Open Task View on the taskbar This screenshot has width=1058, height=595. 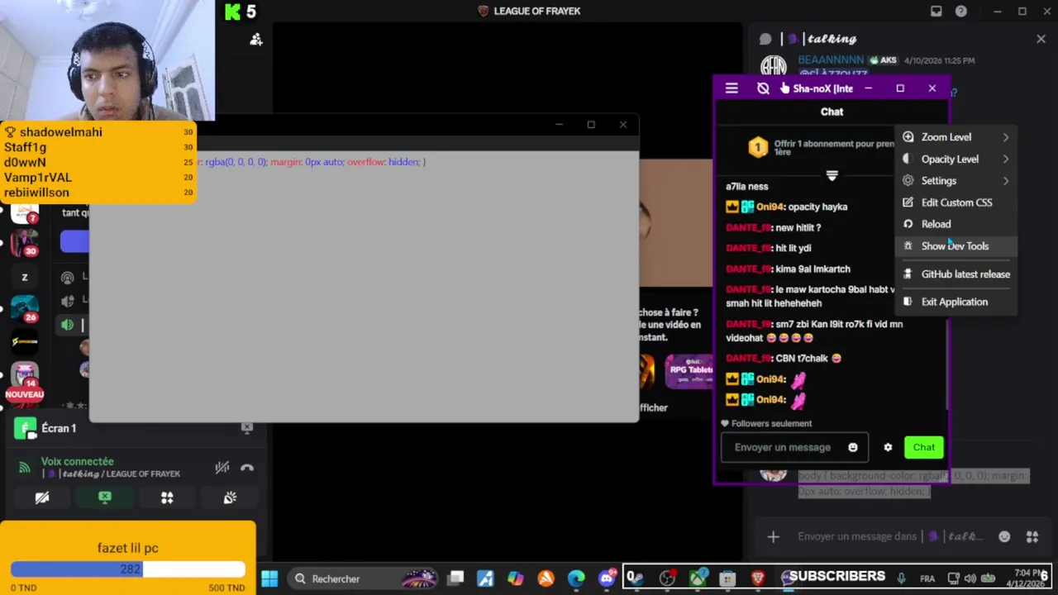(x=456, y=578)
